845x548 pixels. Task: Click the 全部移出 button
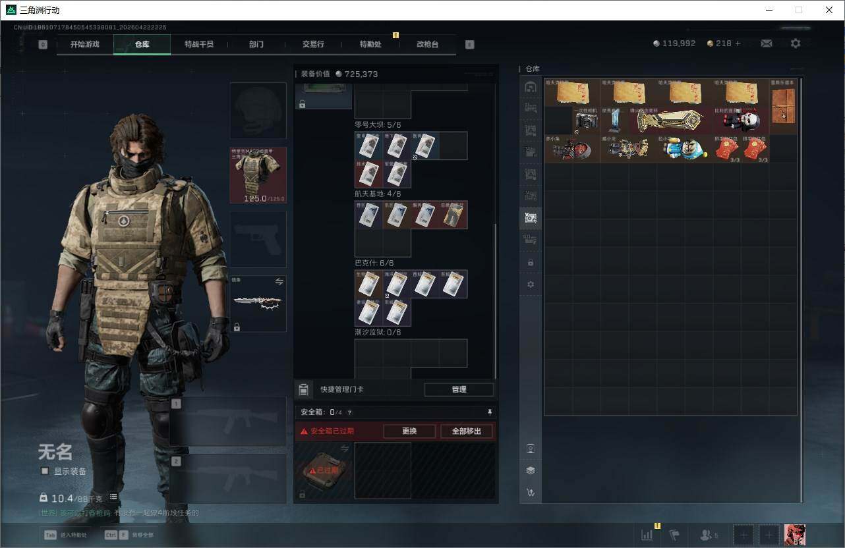[467, 431]
